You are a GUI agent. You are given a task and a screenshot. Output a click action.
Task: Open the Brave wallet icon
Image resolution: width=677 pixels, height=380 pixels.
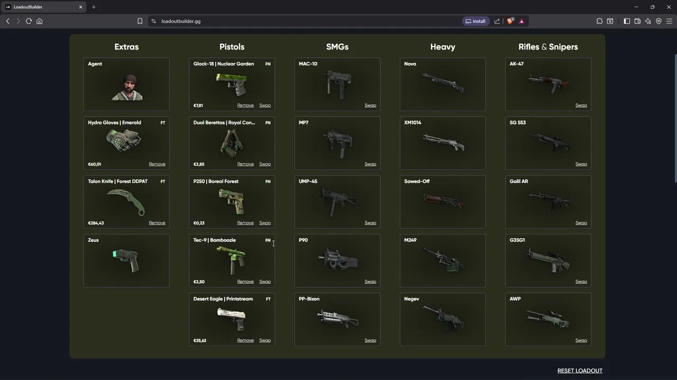pyautogui.click(x=637, y=21)
